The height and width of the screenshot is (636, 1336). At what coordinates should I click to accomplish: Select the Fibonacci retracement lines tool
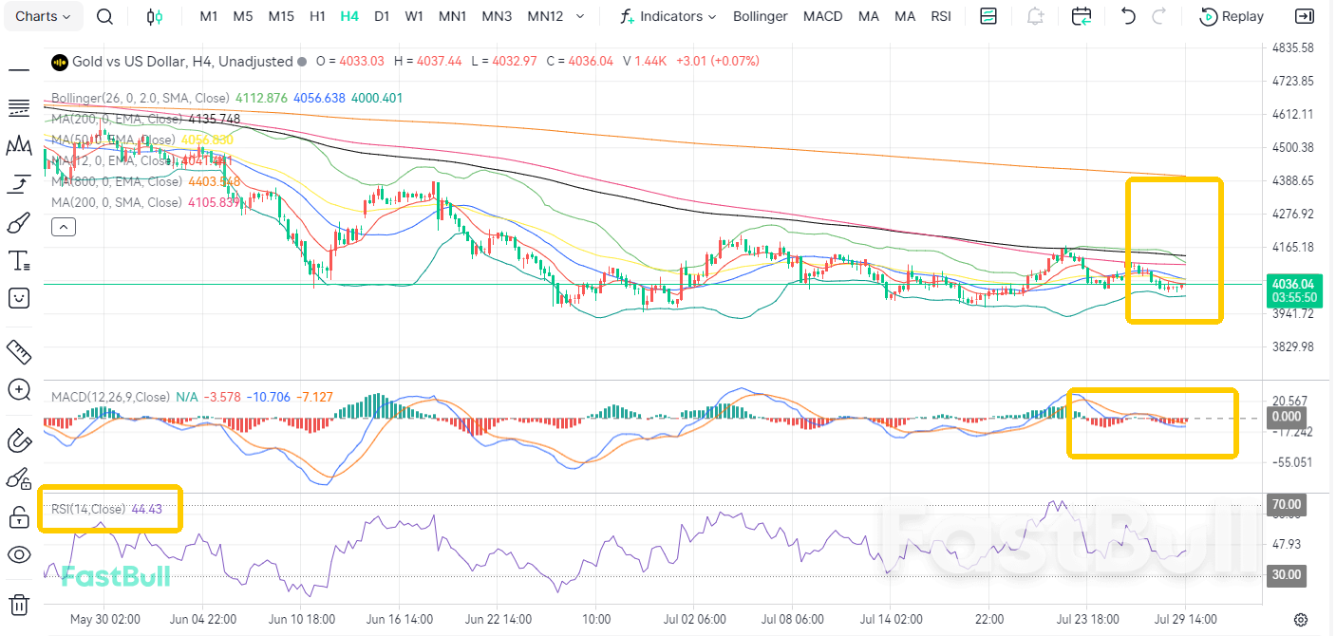[x=18, y=107]
